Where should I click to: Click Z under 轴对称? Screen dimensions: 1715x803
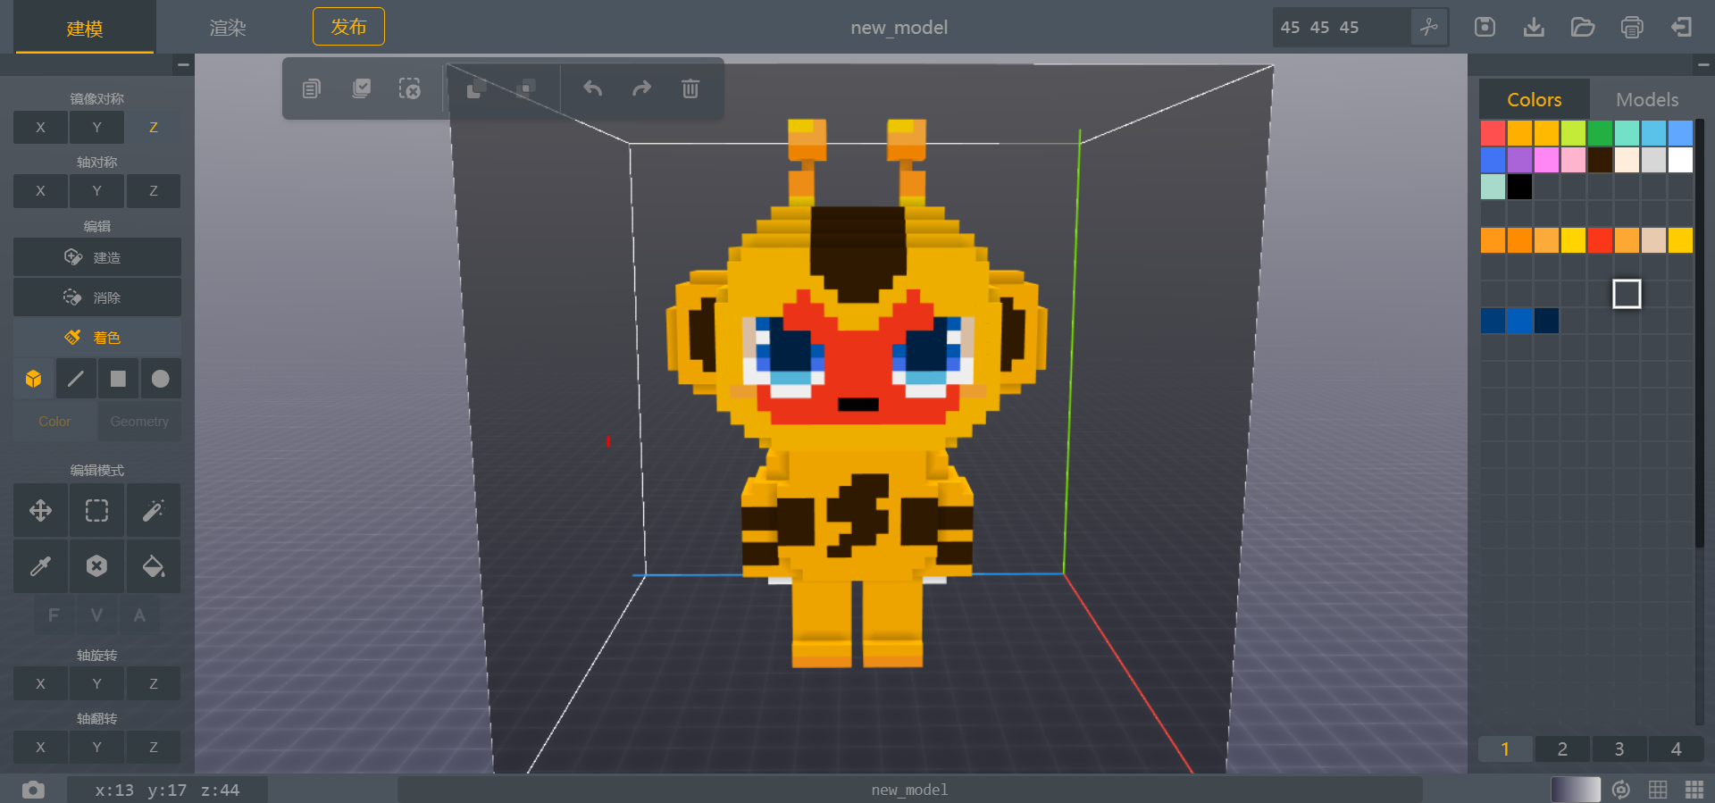pos(154,190)
